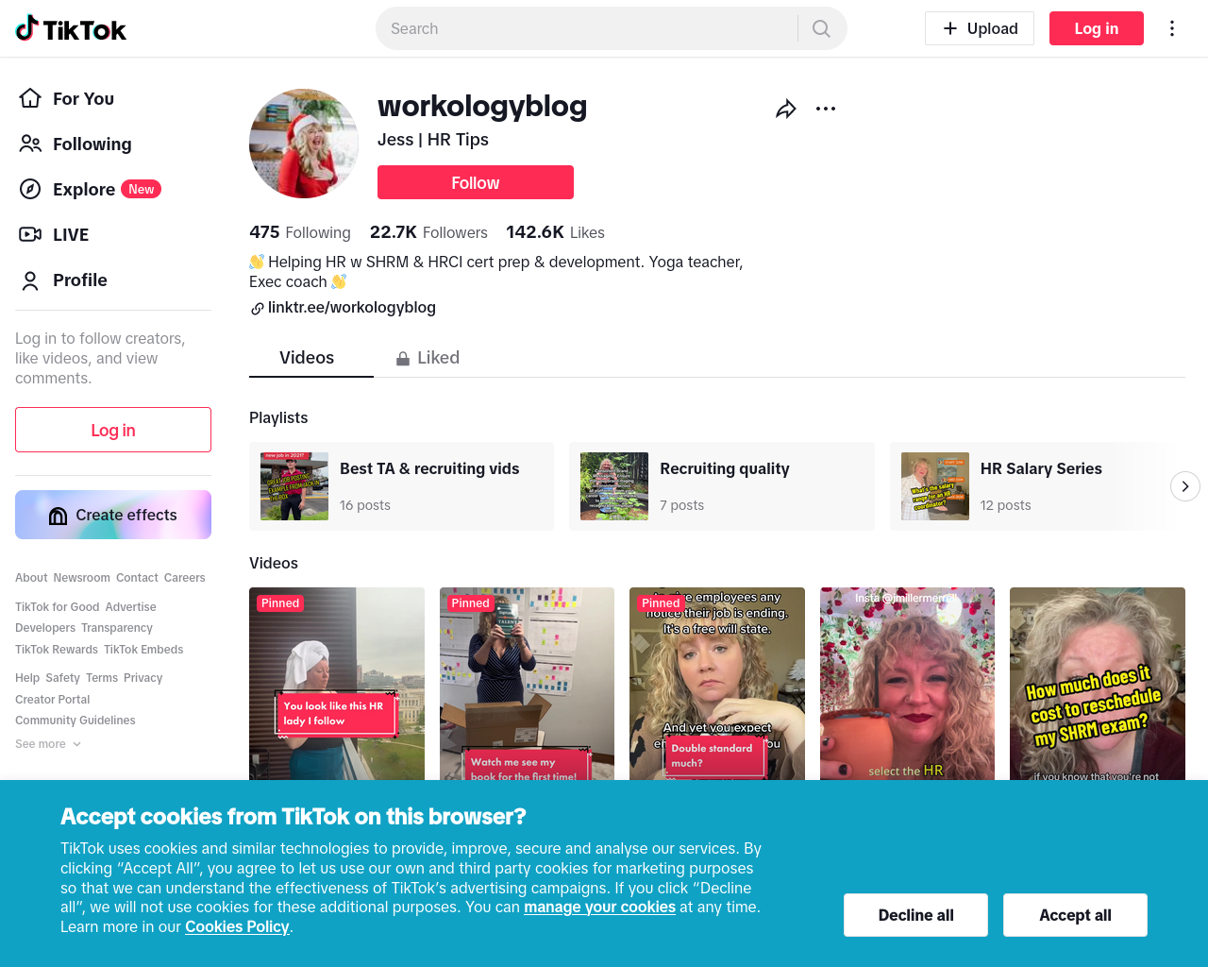Expand See more footer links

coord(48,744)
